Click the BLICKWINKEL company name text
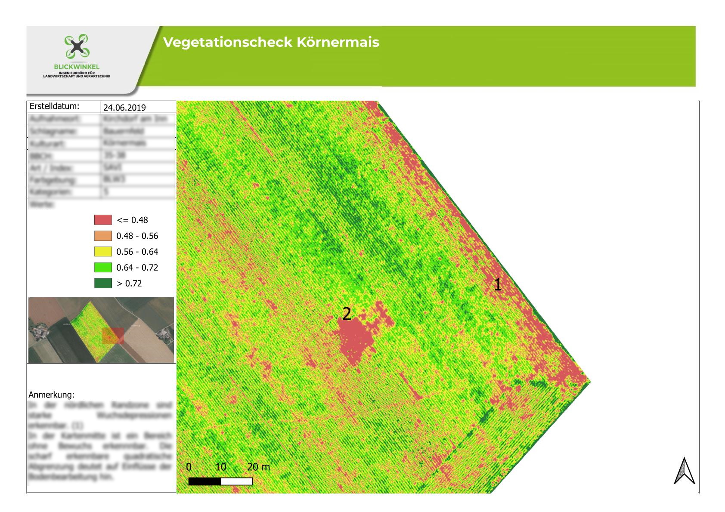 coord(77,67)
